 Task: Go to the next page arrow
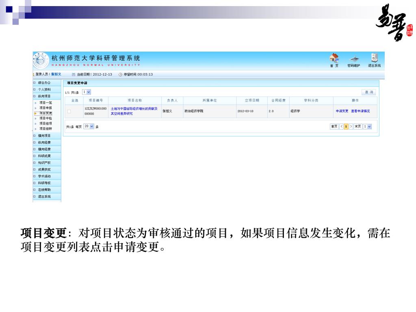coord(351,127)
